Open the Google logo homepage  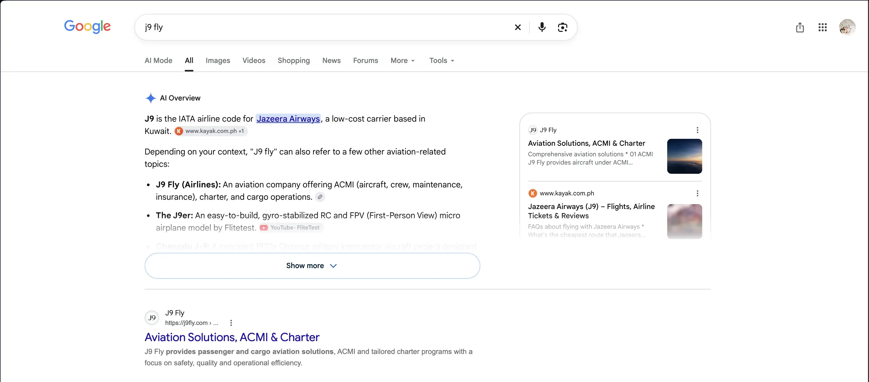[x=87, y=27]
